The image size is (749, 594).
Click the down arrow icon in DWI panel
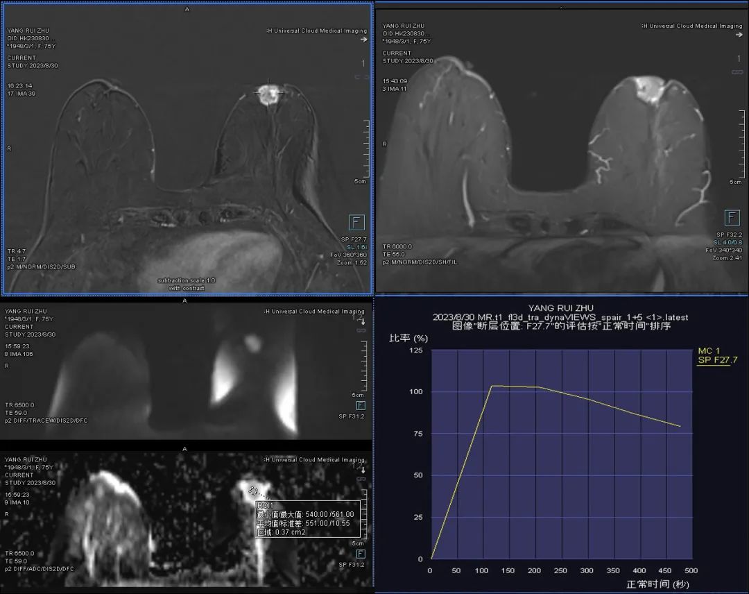pyautogui.click(x=361, y=321)
